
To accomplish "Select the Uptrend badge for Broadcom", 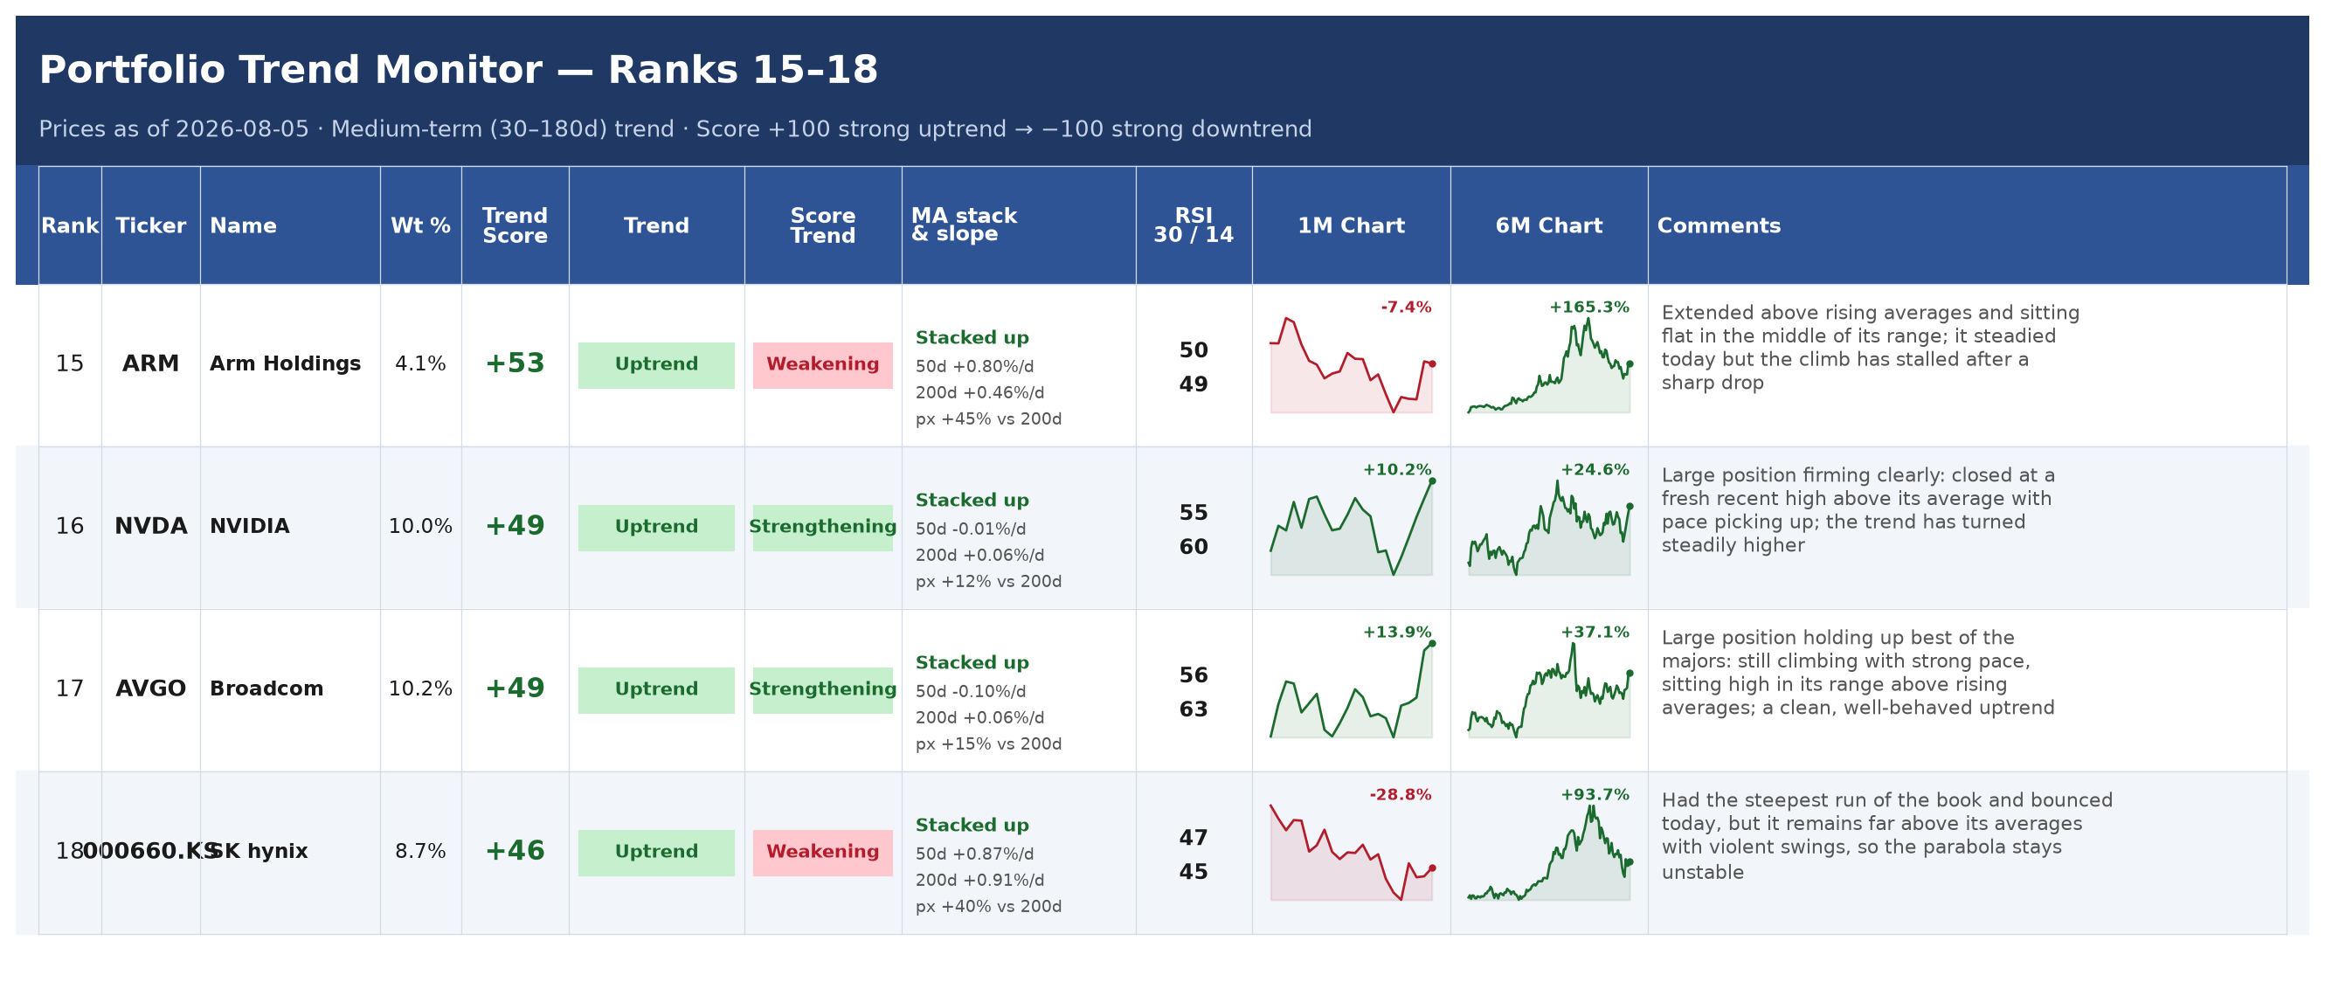I will pos(656,689).
